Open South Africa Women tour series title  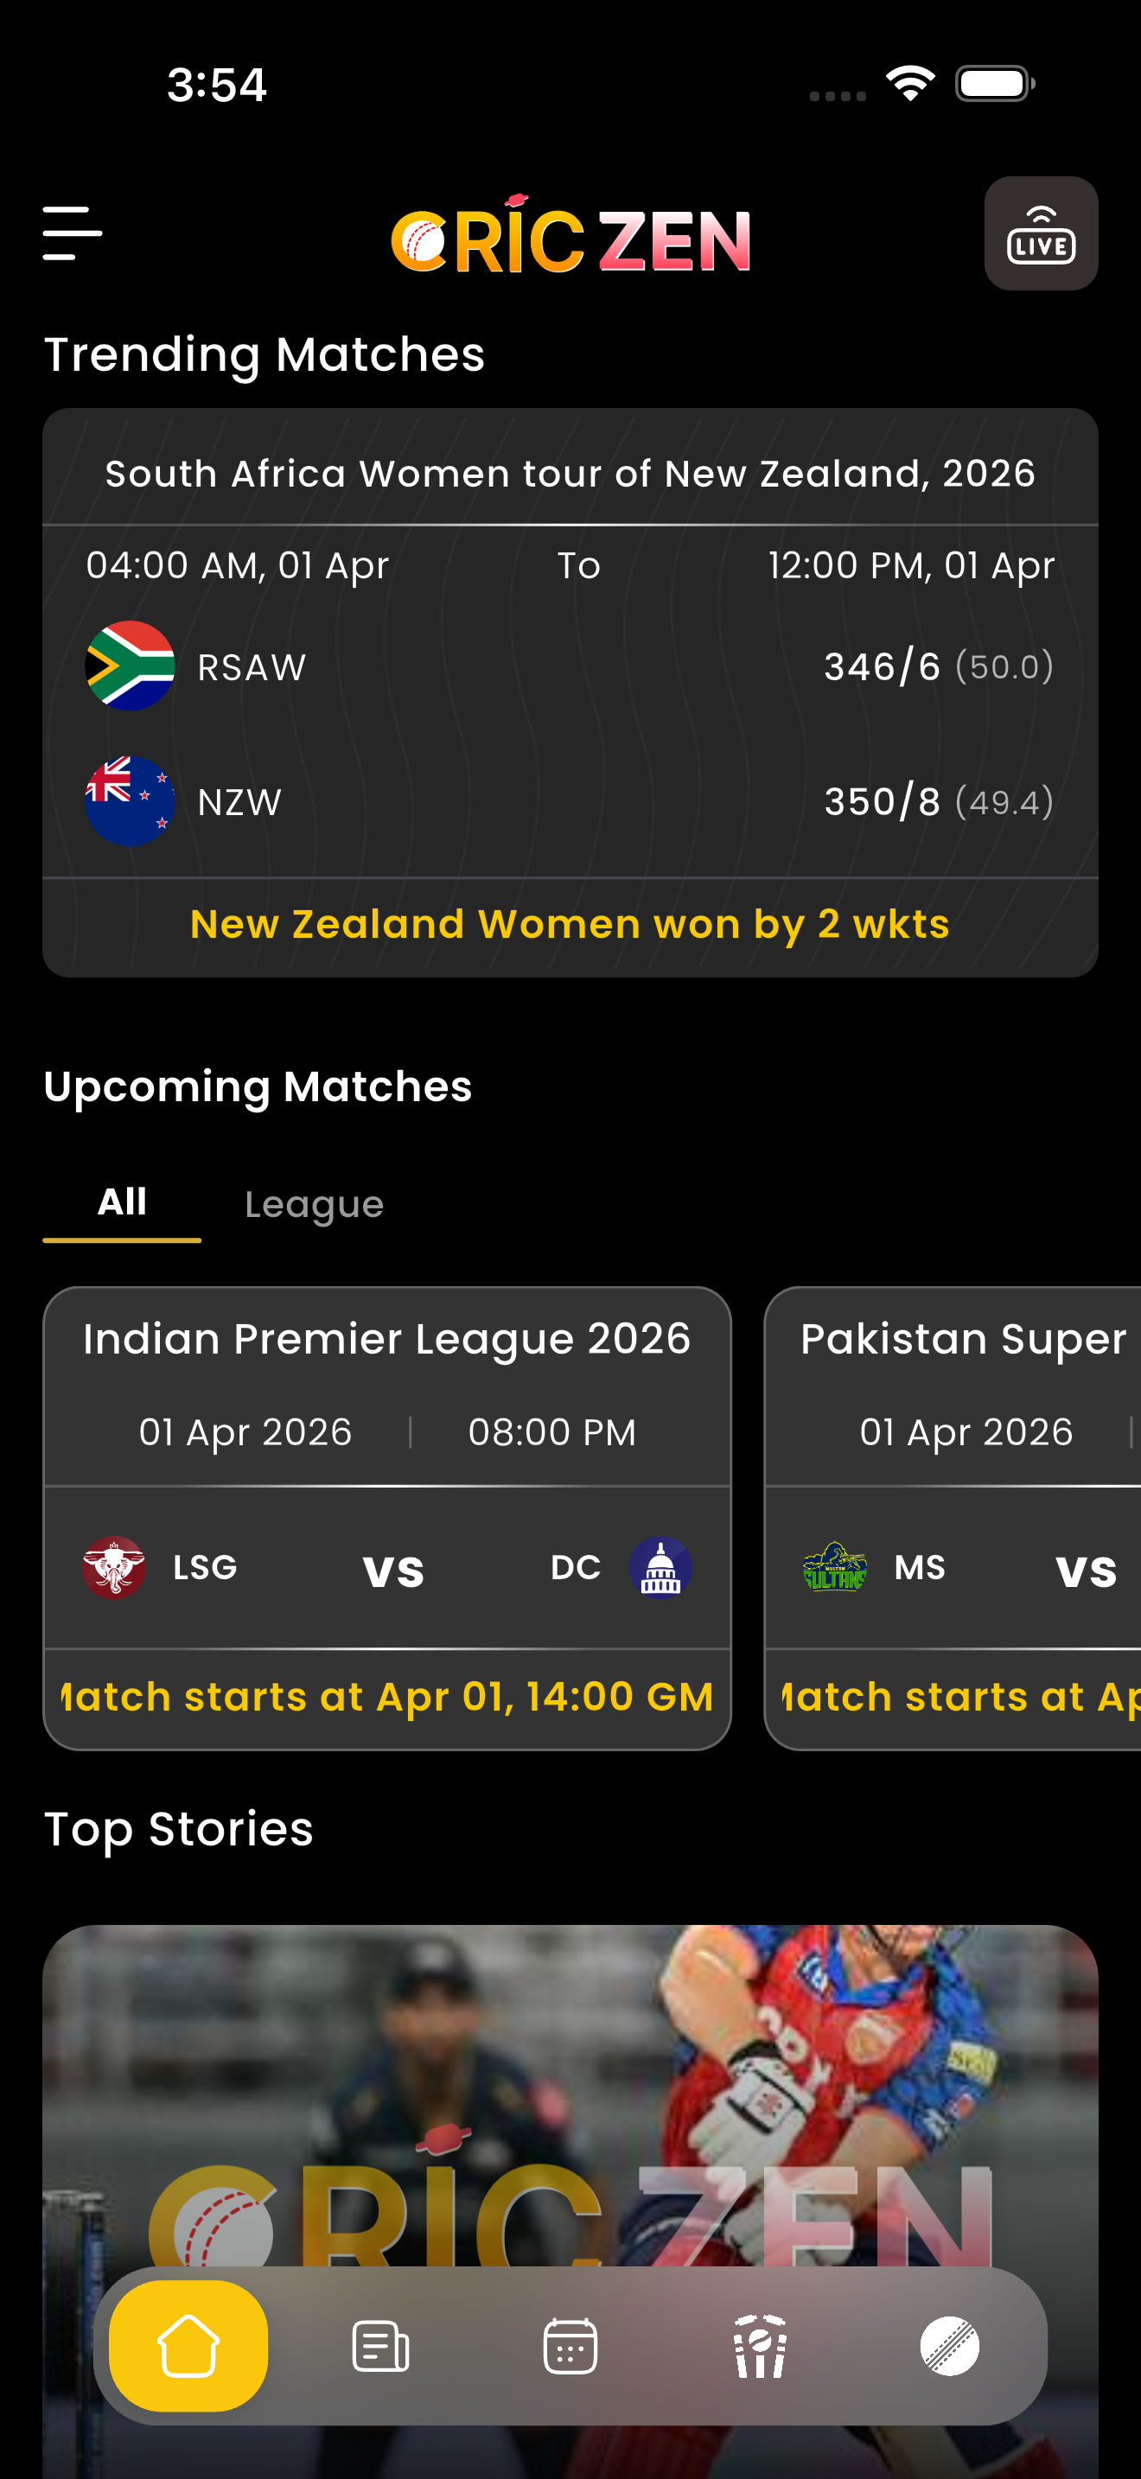point(570,474)
